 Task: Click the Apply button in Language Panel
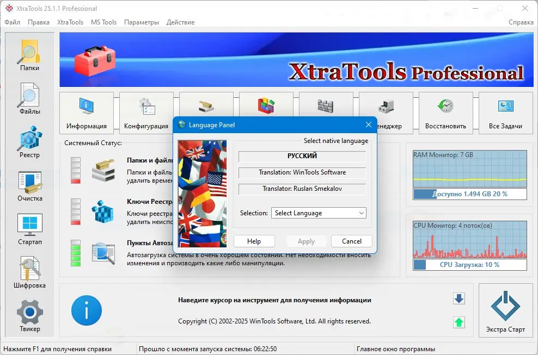click(306, 241)
